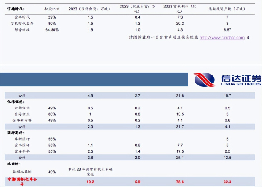The height and width of the screenshot is (187, 262).
Task: Click the 25.1 subtotal profit value
Action: tap(180, 158)
